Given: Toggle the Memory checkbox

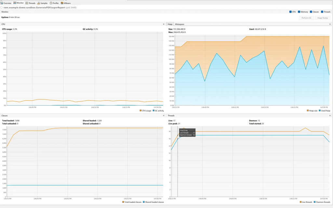Looking at the screenshot, I should [x=299, y=12].
